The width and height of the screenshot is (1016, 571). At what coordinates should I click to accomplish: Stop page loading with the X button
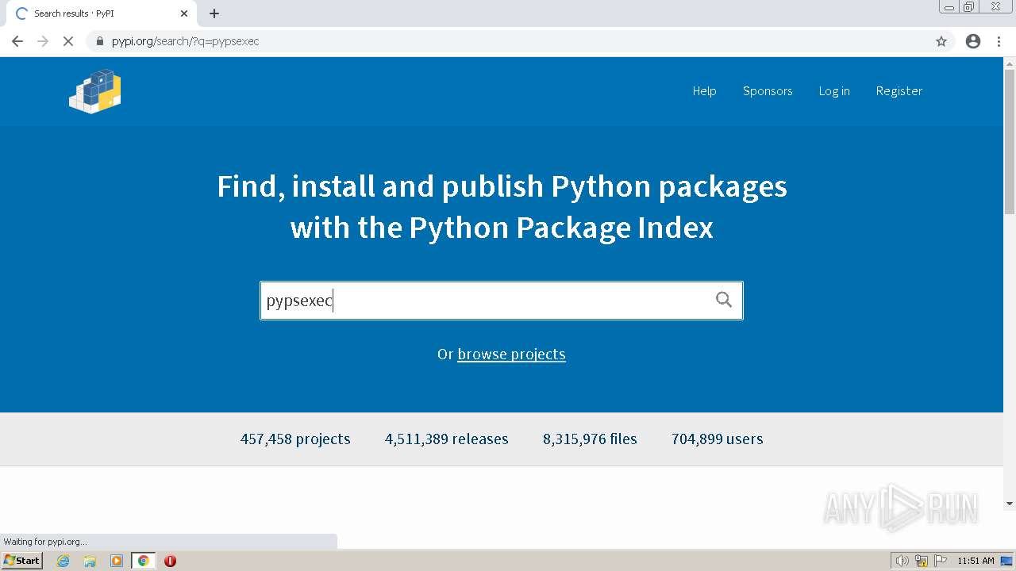[x=68, y=41]
